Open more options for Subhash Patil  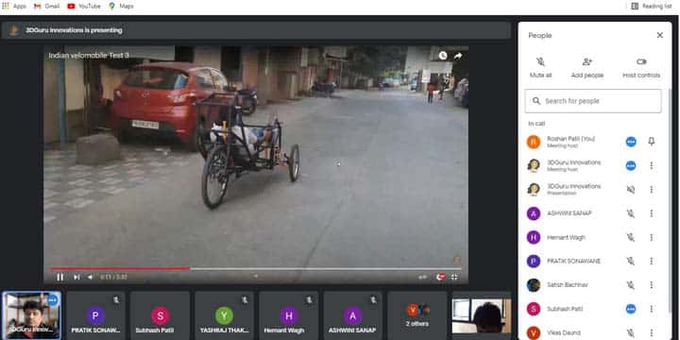click(652, 309)
